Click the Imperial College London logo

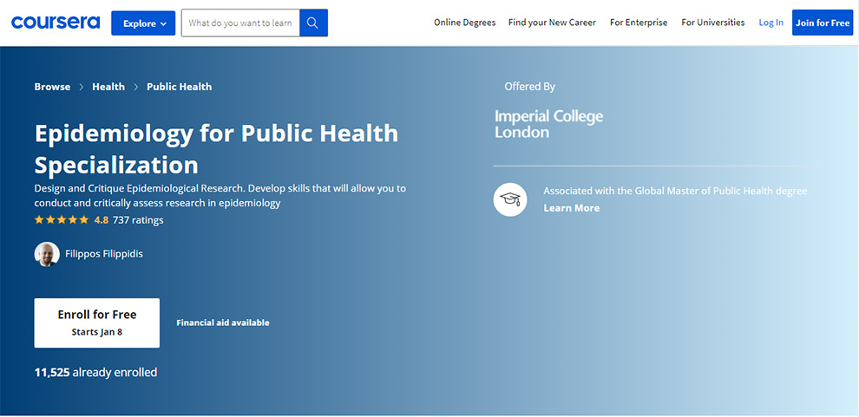pos(548,124)
